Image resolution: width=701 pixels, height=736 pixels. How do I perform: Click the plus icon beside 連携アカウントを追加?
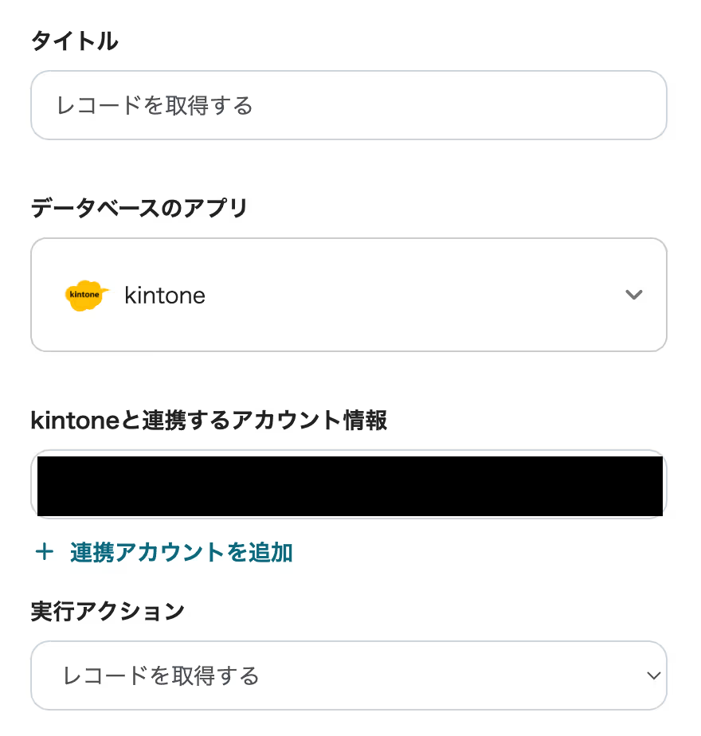tap(45, 552)
